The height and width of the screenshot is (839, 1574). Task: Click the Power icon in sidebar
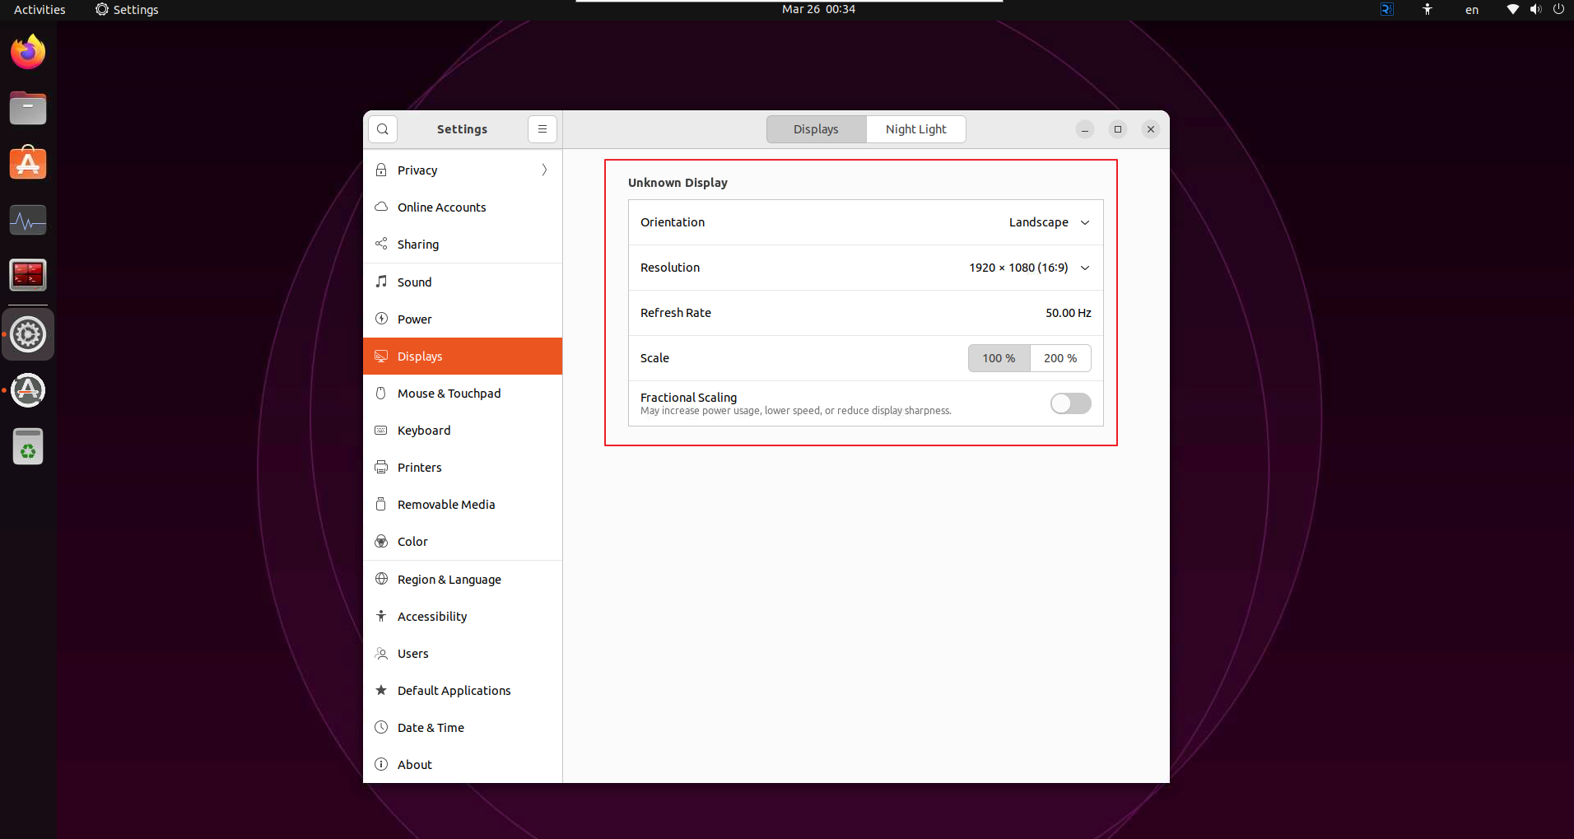point(381,319)
